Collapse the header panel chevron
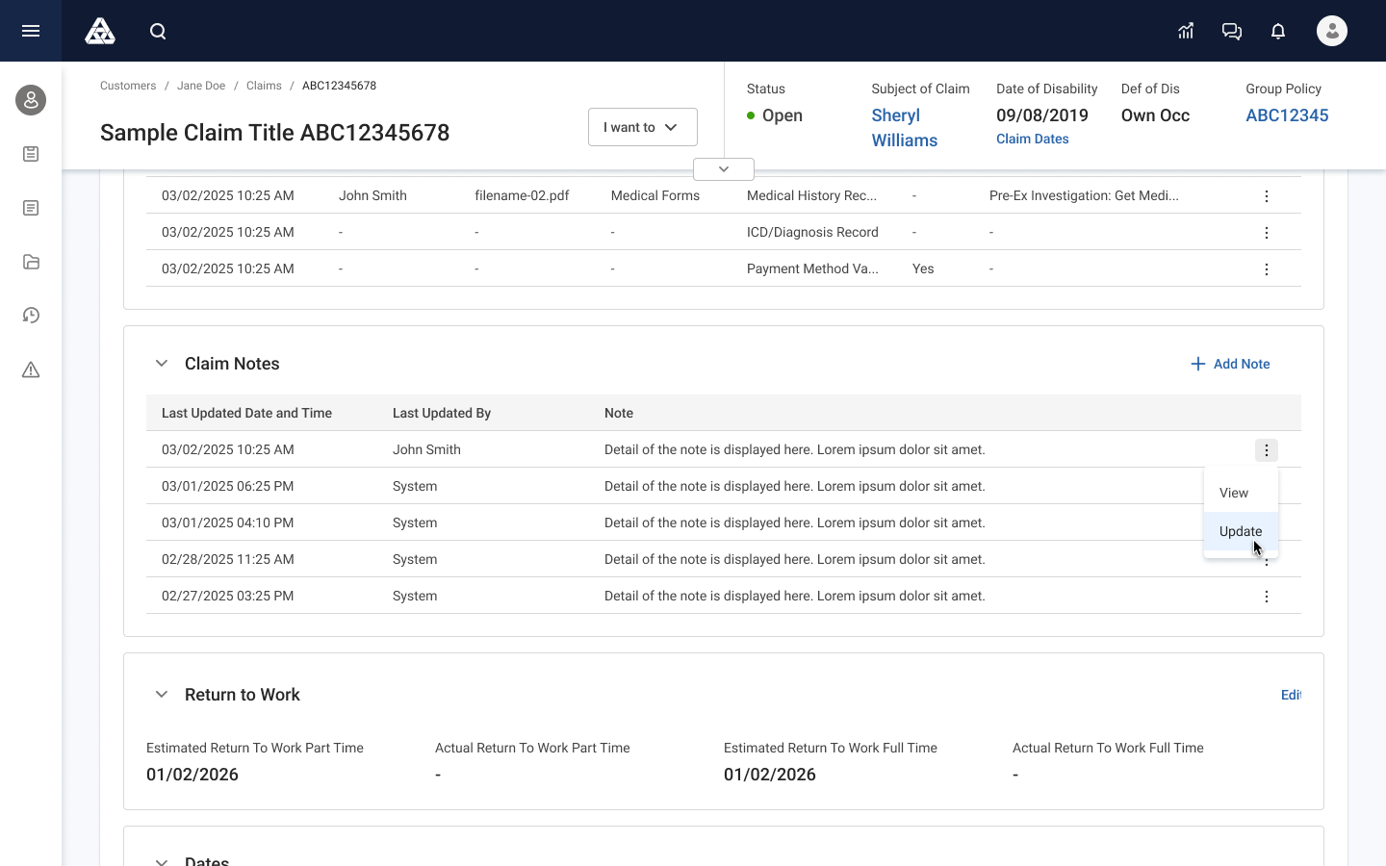This screenshot has width=1386, height=866. pos(724,169)
